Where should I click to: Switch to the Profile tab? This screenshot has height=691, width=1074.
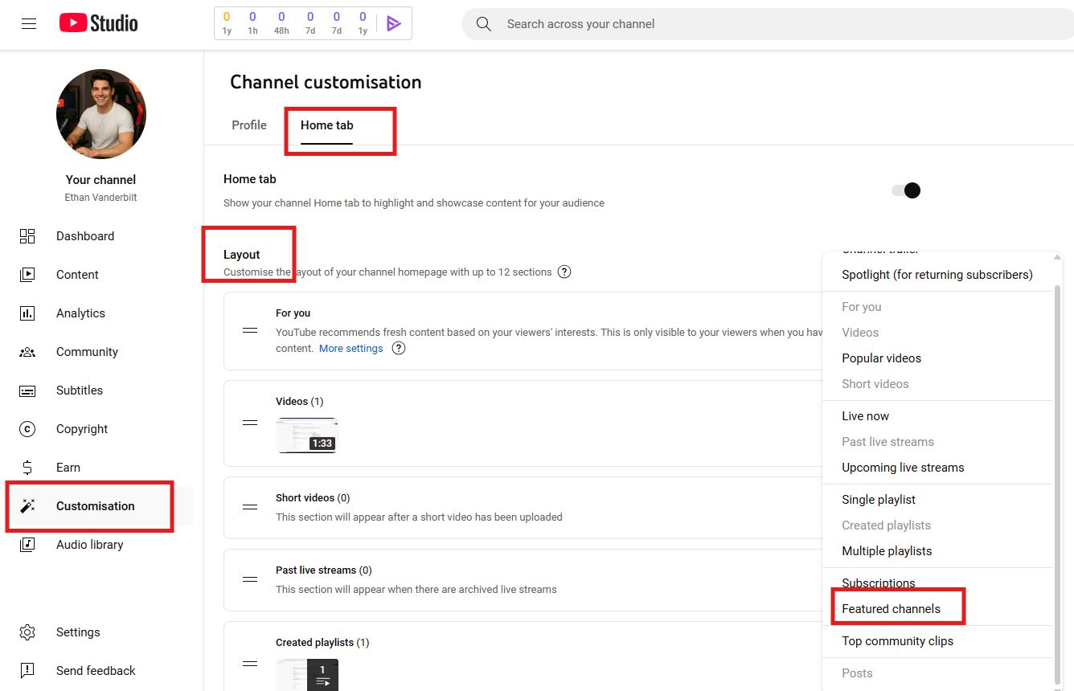(249, 125)
